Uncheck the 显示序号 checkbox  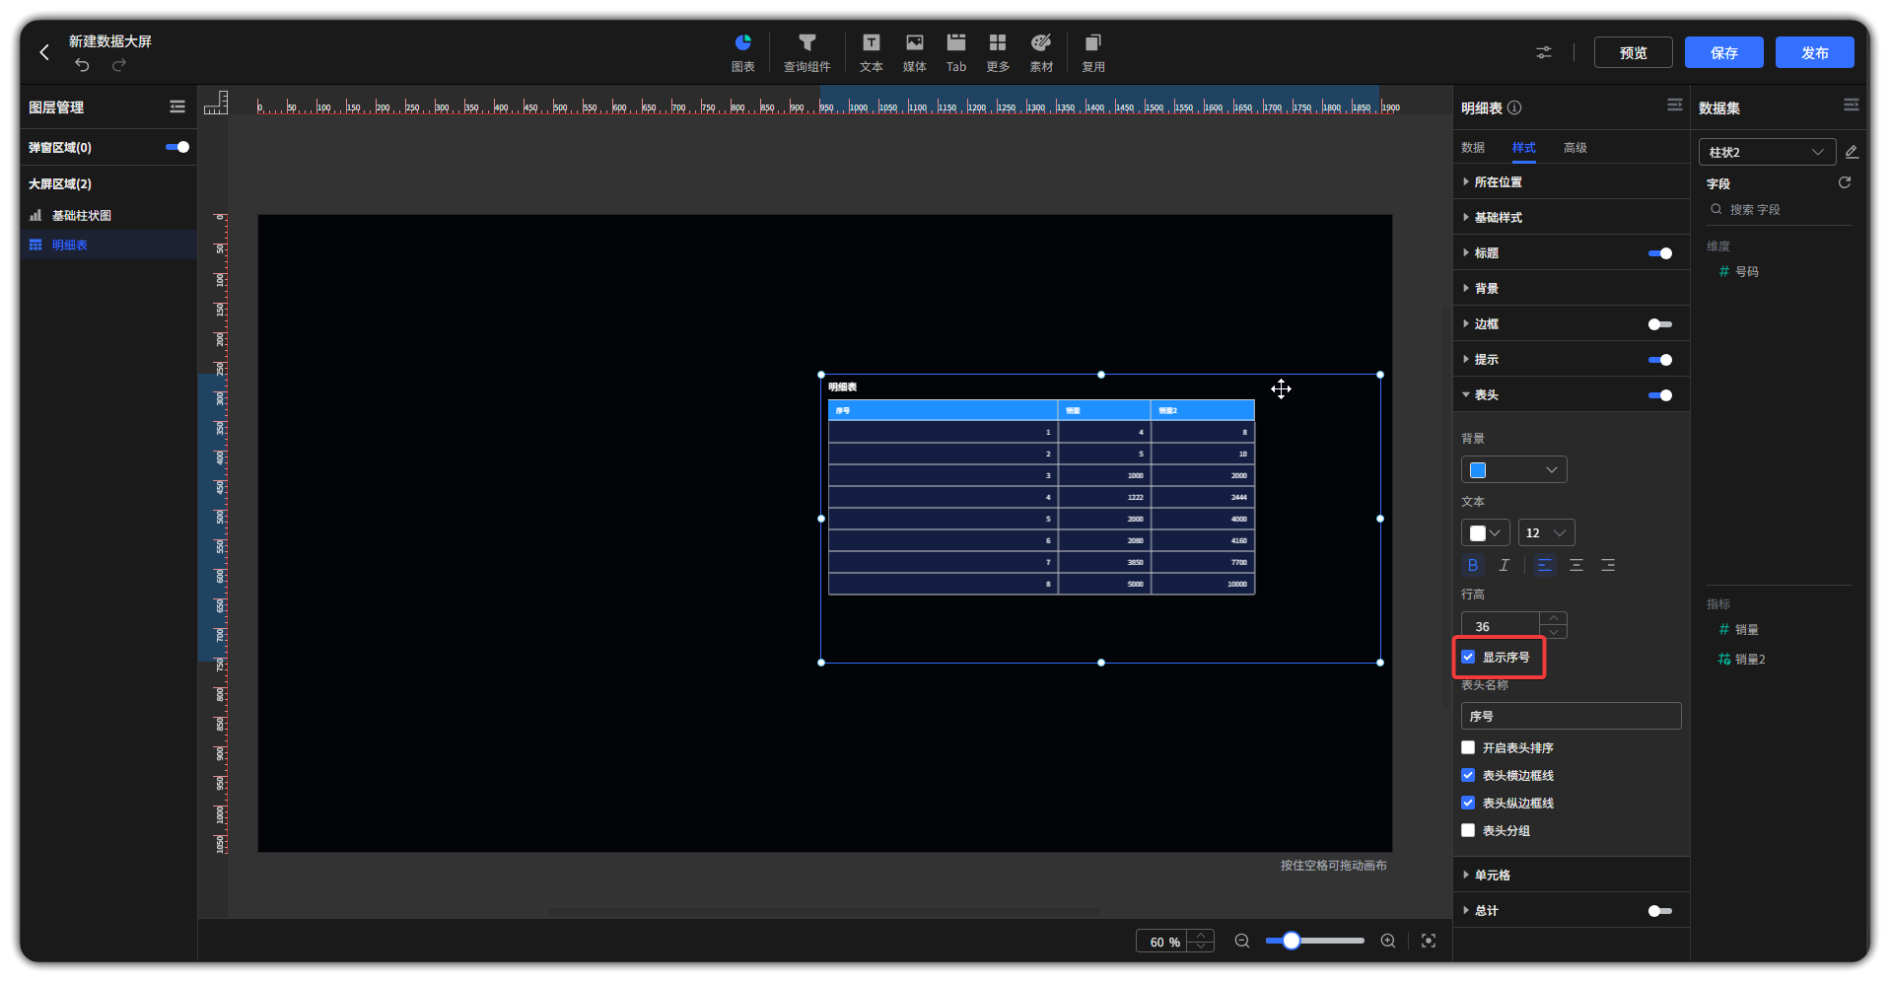pos(1469,658)
